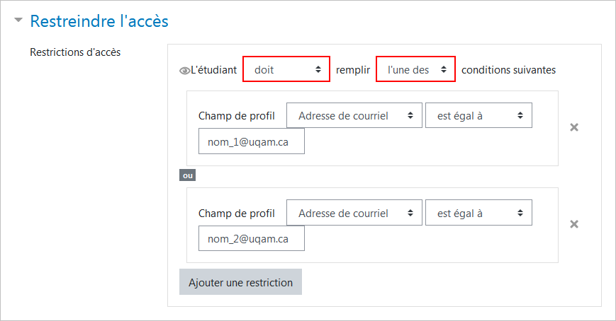This screenshot has width=616, height=321.
Task: Open the first 'est égal à' dropdown
Action: 478,116
